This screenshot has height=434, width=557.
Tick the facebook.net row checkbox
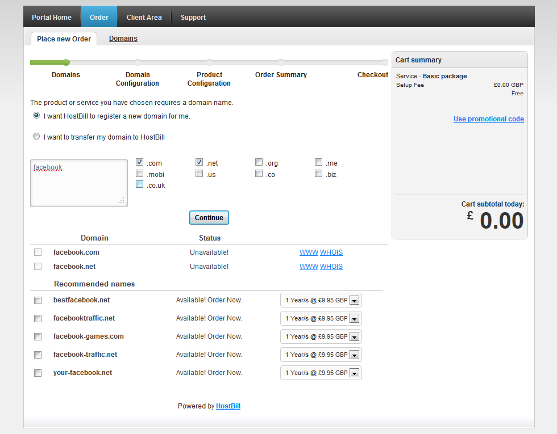click(38, 266)
